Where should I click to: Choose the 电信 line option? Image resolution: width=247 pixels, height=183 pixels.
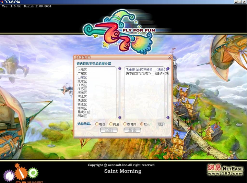100,124
